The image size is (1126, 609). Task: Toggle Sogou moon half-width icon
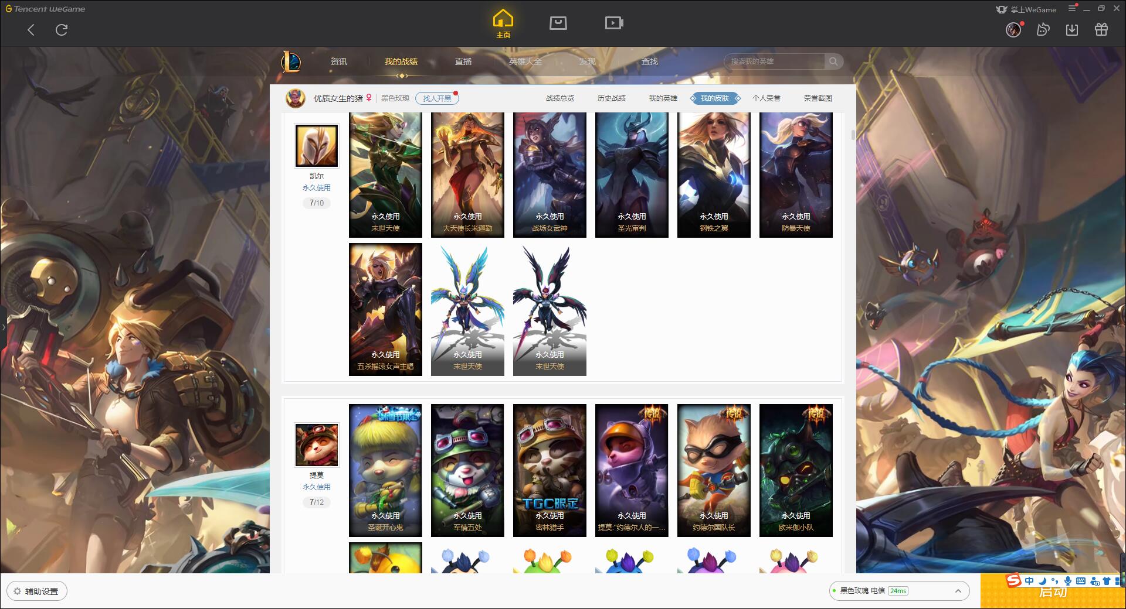coord(1042,581)
